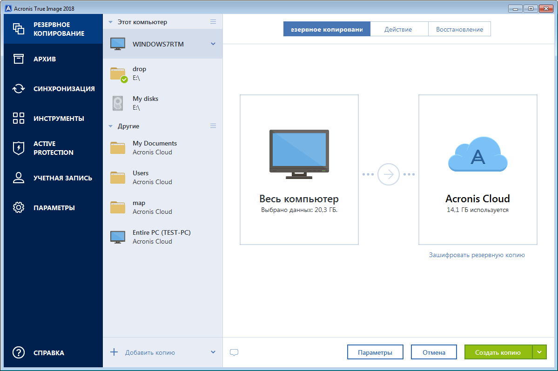Image resolution: width=558 pixels, height=371 pixels.
Task: Open the ИНСТРУМЕНТЫ section
Action: pos(54,119)
